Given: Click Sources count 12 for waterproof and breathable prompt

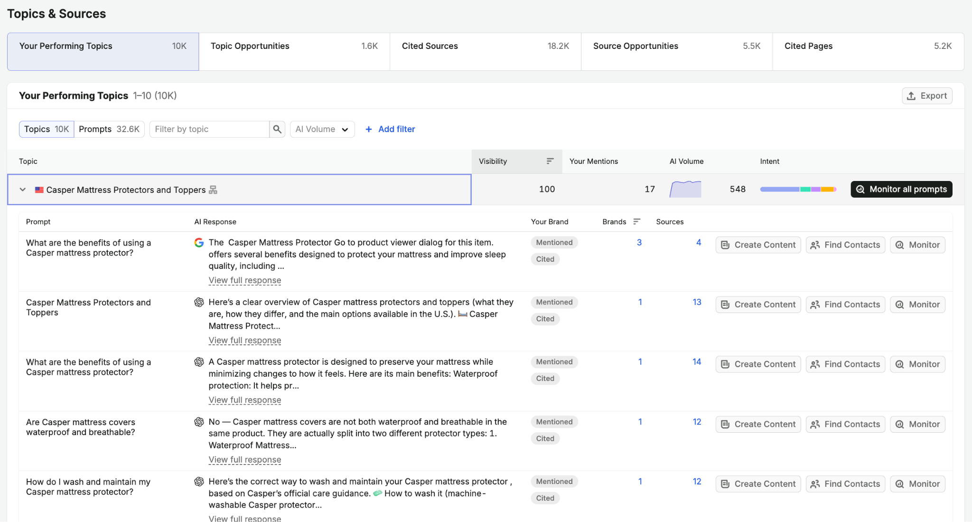Looking at the screenshot, I should (697, 422).
